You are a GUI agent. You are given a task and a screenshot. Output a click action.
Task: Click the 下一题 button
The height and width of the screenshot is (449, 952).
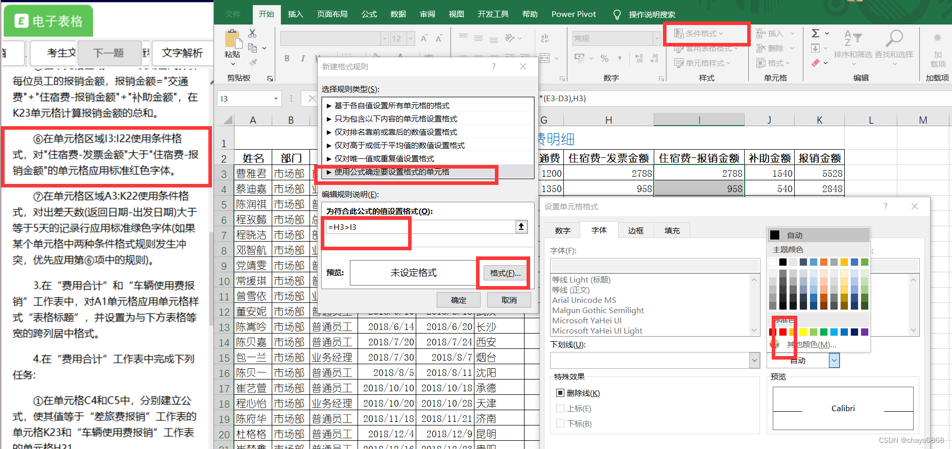[108, 53]
